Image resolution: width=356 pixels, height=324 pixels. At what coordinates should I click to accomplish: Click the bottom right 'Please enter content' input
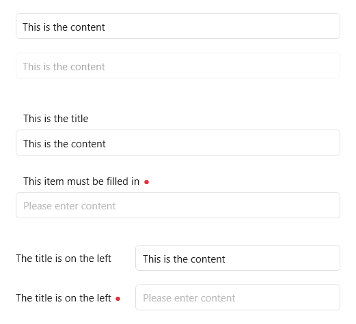click(x=238, y=297)
